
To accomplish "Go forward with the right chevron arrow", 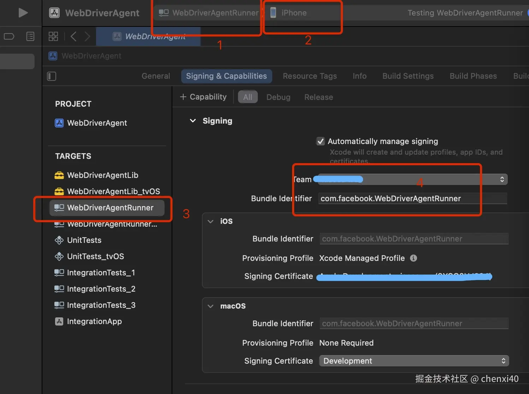I will tap(87, 36).
